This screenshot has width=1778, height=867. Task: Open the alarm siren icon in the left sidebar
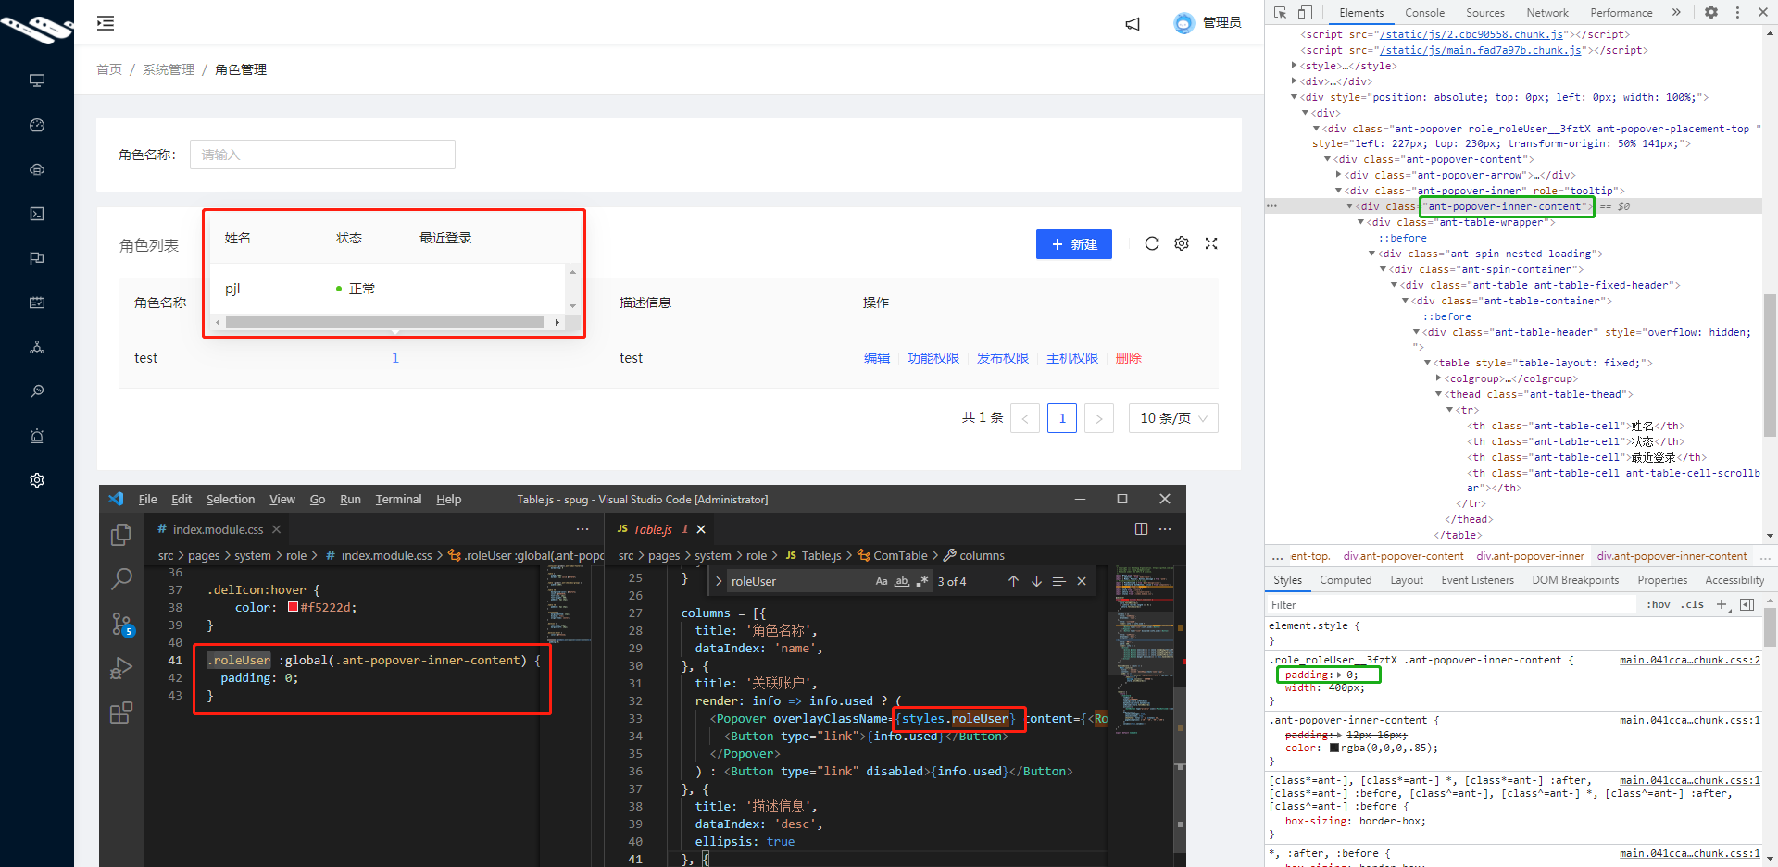click(x=37, y=436)
